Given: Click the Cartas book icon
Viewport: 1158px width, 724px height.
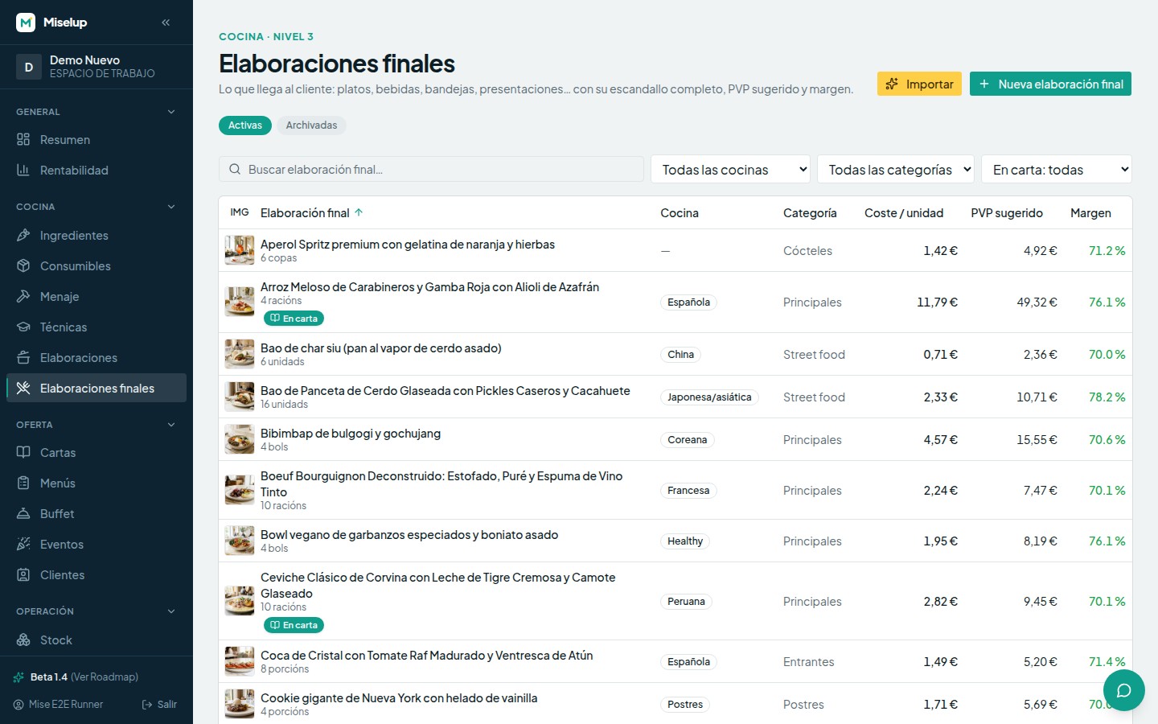Looking at the screenshot, I should tap(23, 452).
